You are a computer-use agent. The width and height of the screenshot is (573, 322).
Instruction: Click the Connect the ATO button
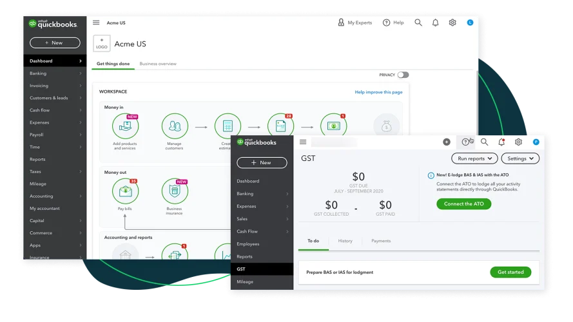coord(463,204)
